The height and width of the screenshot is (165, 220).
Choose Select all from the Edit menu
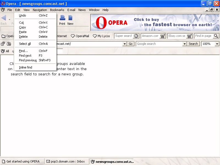(x=35, y=44)
